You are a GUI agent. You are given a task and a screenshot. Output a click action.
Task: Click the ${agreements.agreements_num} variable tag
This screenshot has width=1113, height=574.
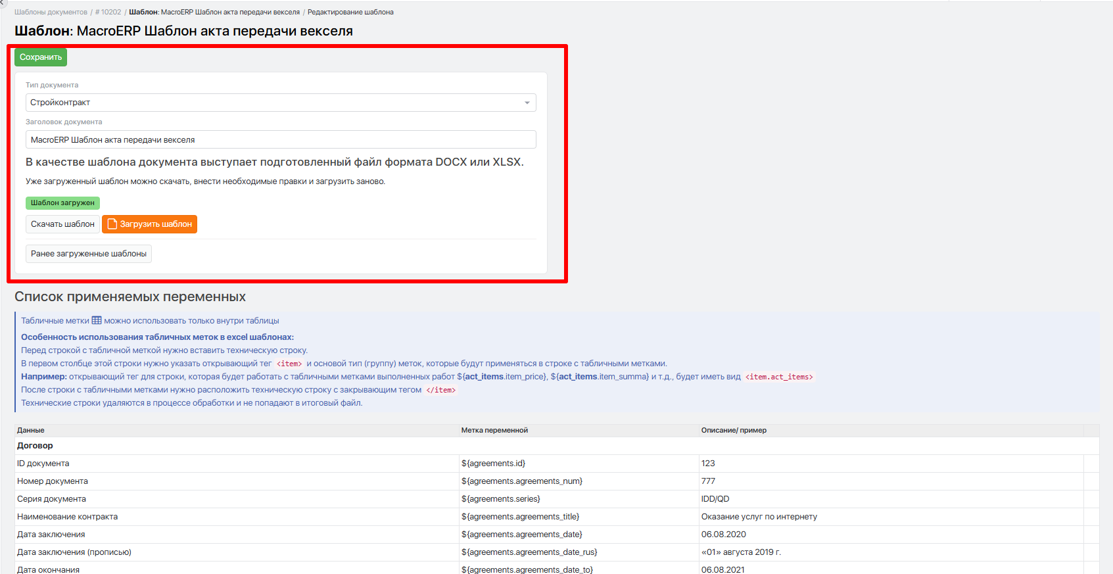click(521, 481)
